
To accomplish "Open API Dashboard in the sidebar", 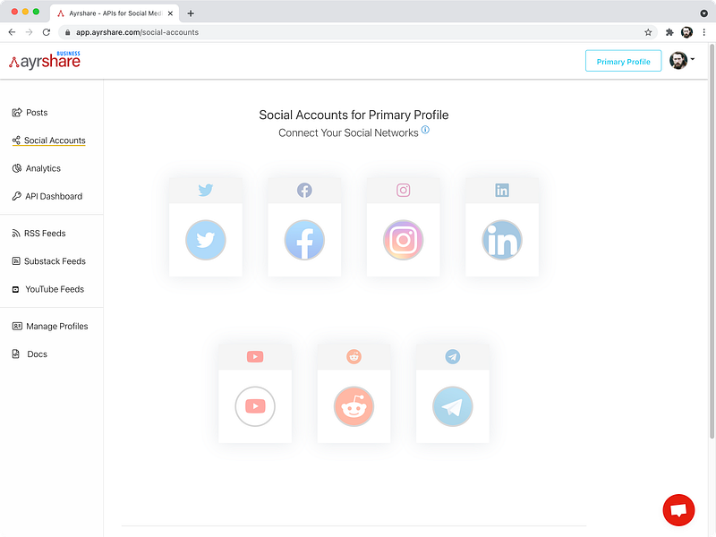I will coord(47,196).
